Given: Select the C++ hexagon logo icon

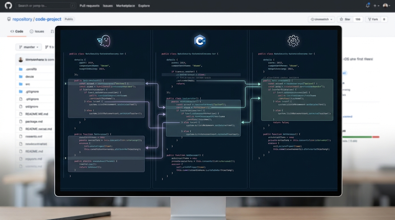Looking at the screenshot, I should click(x=200, y=41).
